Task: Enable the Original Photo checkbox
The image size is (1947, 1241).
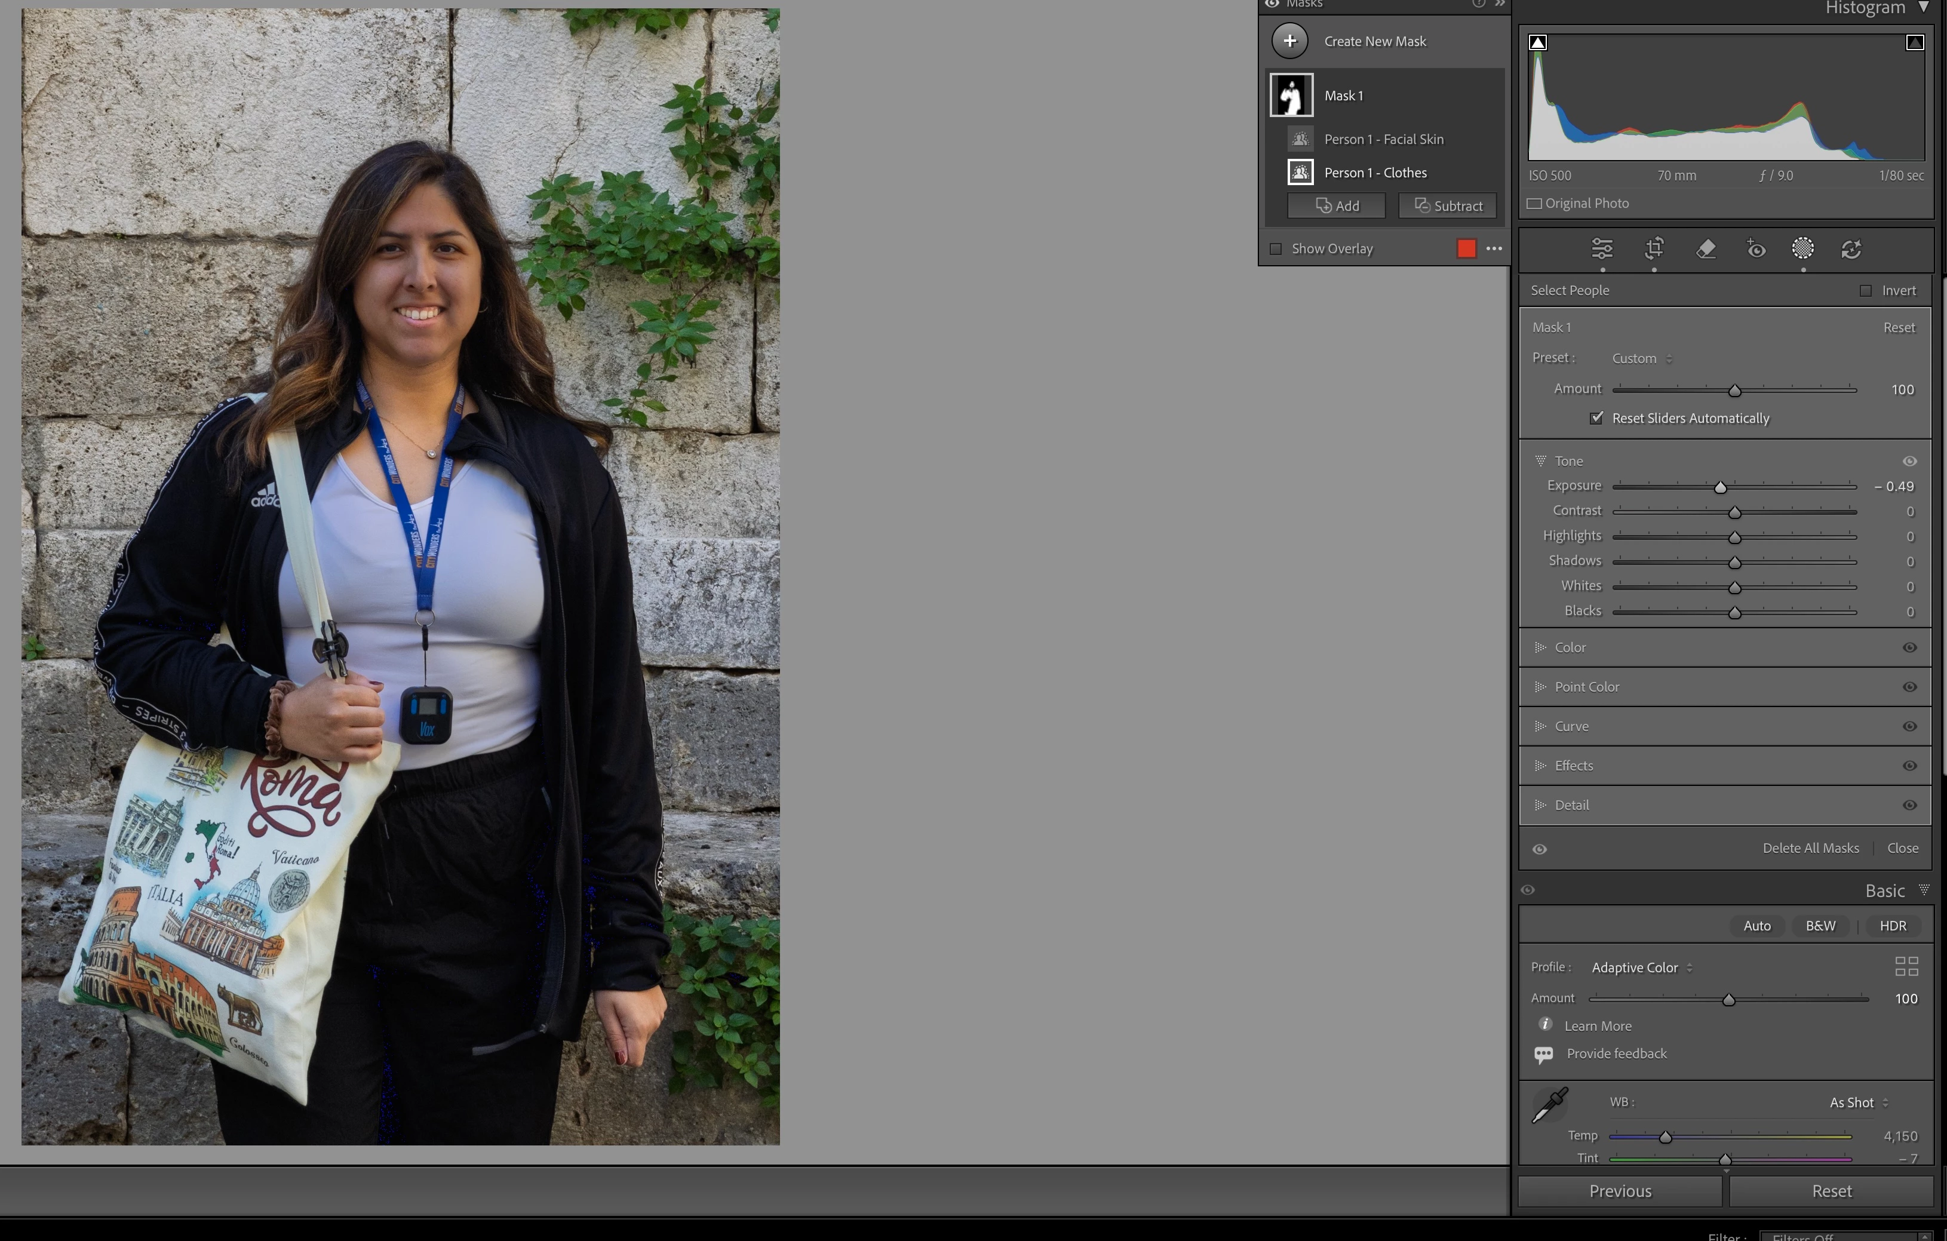Action: (x=1534, y=204)
